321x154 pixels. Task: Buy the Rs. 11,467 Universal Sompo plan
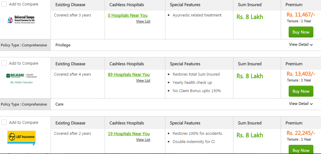point(301,32)
